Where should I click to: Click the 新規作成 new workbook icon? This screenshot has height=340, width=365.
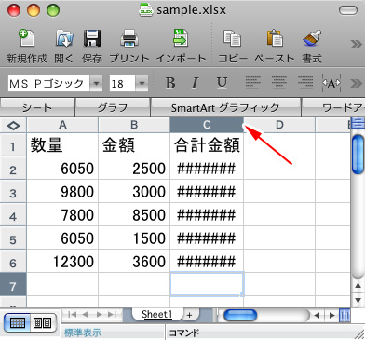[26, 38]
